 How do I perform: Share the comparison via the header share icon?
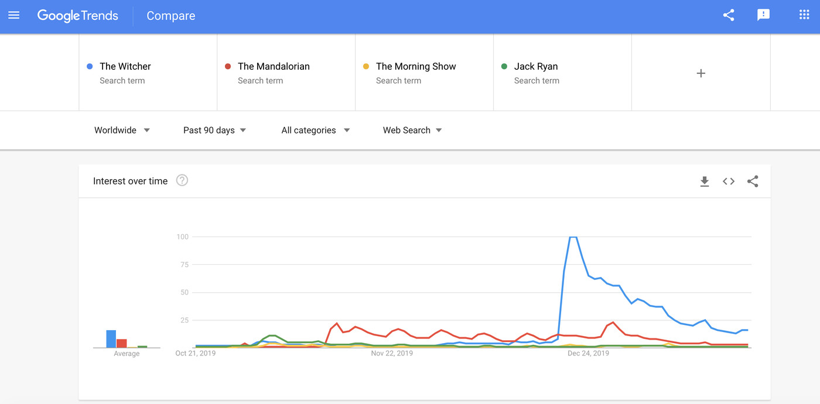click(728, 15)
